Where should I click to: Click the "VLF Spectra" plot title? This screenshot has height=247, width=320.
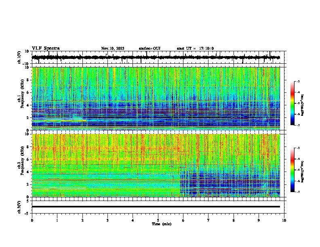46,48
